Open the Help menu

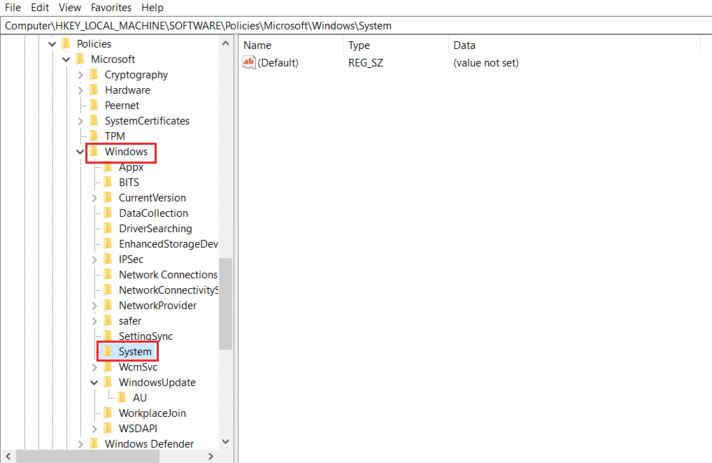click(x=152, y=8)
